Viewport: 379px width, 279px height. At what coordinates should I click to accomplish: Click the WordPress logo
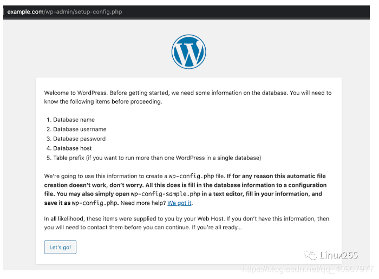188,52
